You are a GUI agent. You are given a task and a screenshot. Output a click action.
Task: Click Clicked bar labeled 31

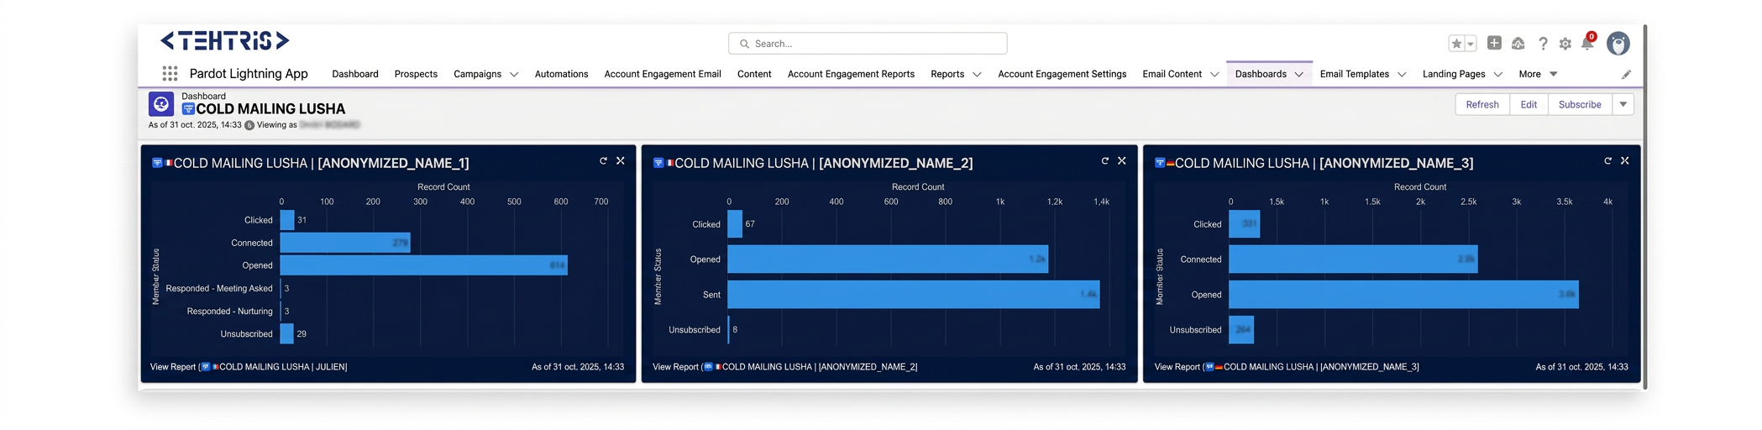287,220
